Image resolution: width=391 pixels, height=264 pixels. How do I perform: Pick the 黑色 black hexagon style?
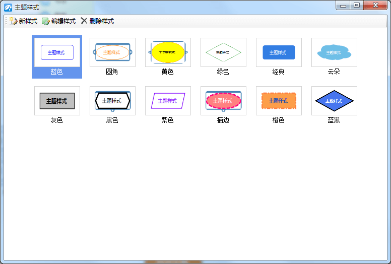112,101
